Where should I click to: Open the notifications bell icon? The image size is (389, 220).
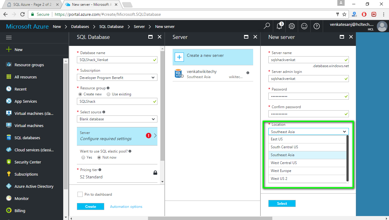point(279,26)
